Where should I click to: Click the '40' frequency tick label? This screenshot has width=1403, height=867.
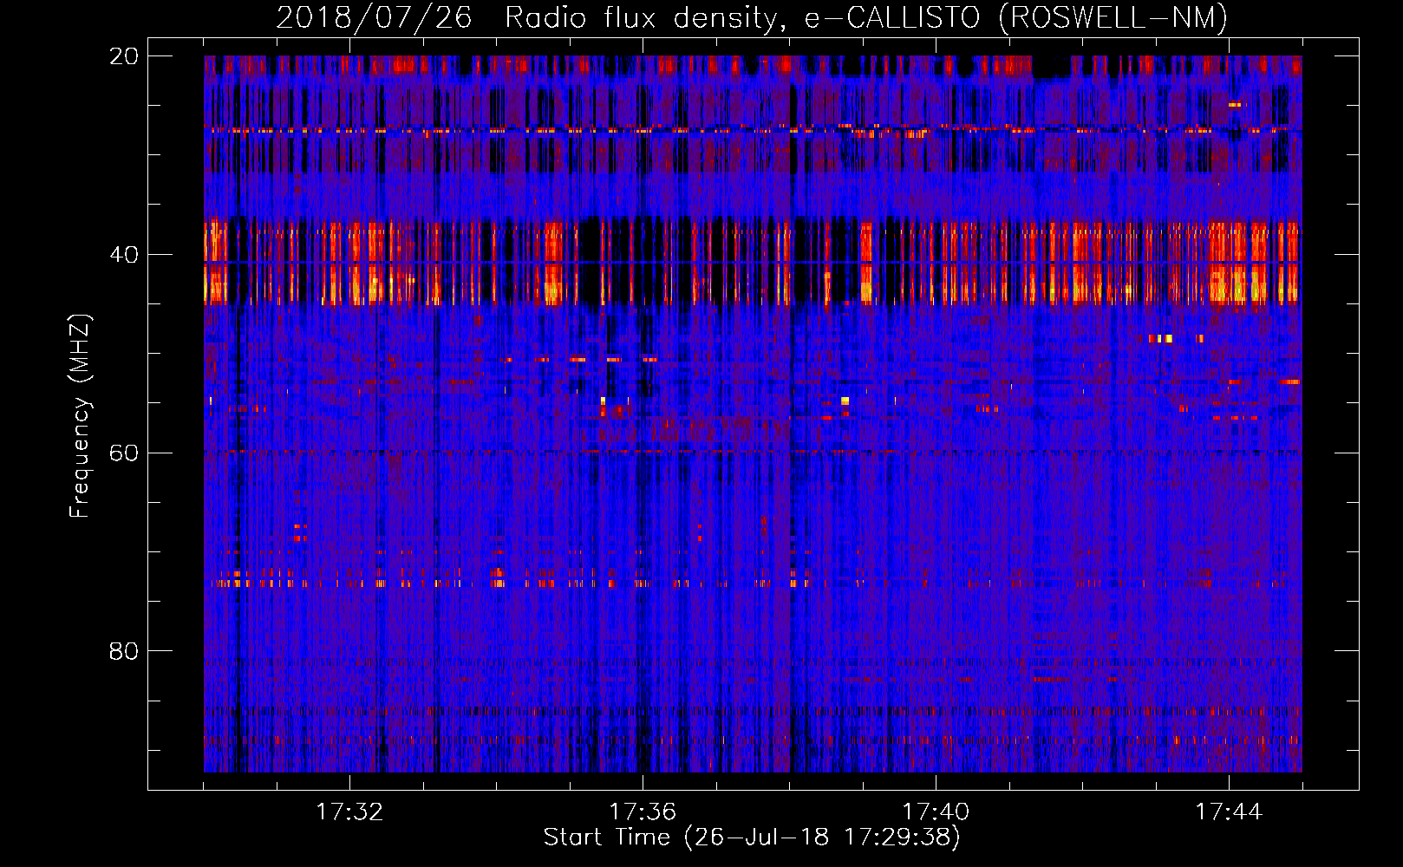[x=123, y=255]
